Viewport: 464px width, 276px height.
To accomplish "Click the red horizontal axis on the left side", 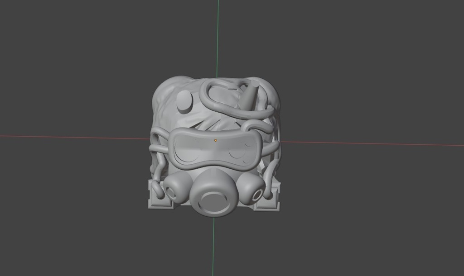I will pos(68,136).
